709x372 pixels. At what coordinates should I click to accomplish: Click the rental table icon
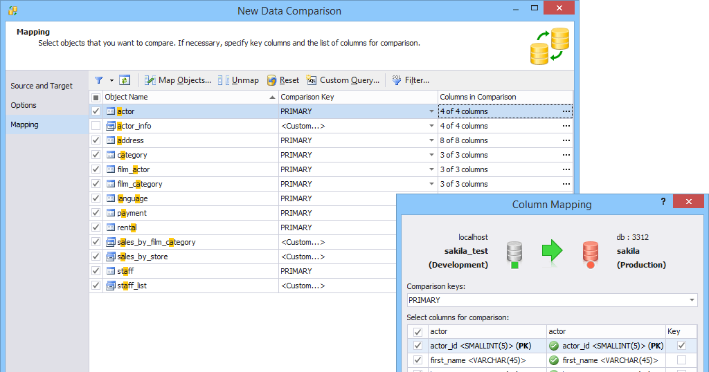point(111,227)
